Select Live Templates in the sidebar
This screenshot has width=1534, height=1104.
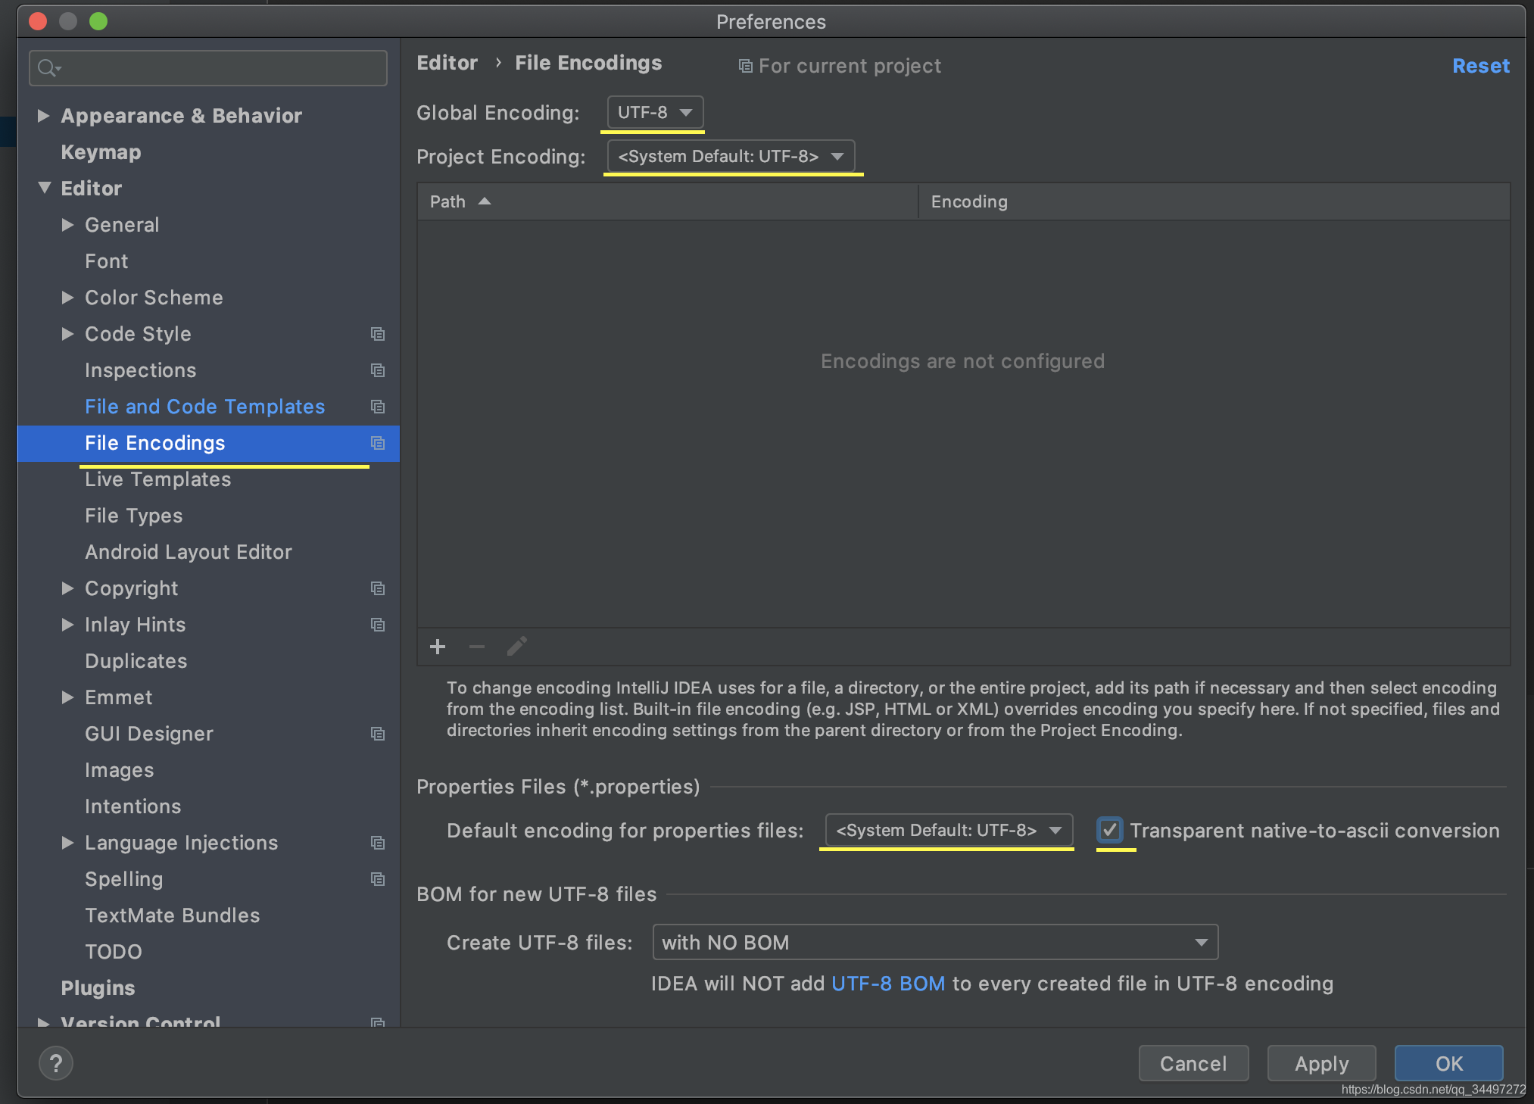[x=157, y=479]
